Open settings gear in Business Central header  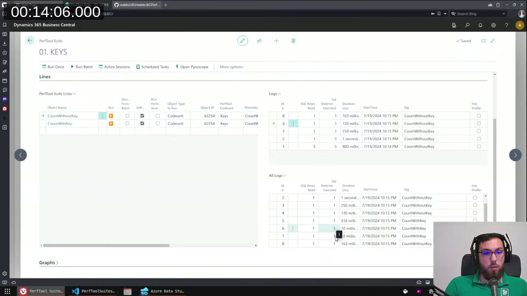[x=494, y=25]
